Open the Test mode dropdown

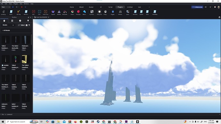pos(6,7)
